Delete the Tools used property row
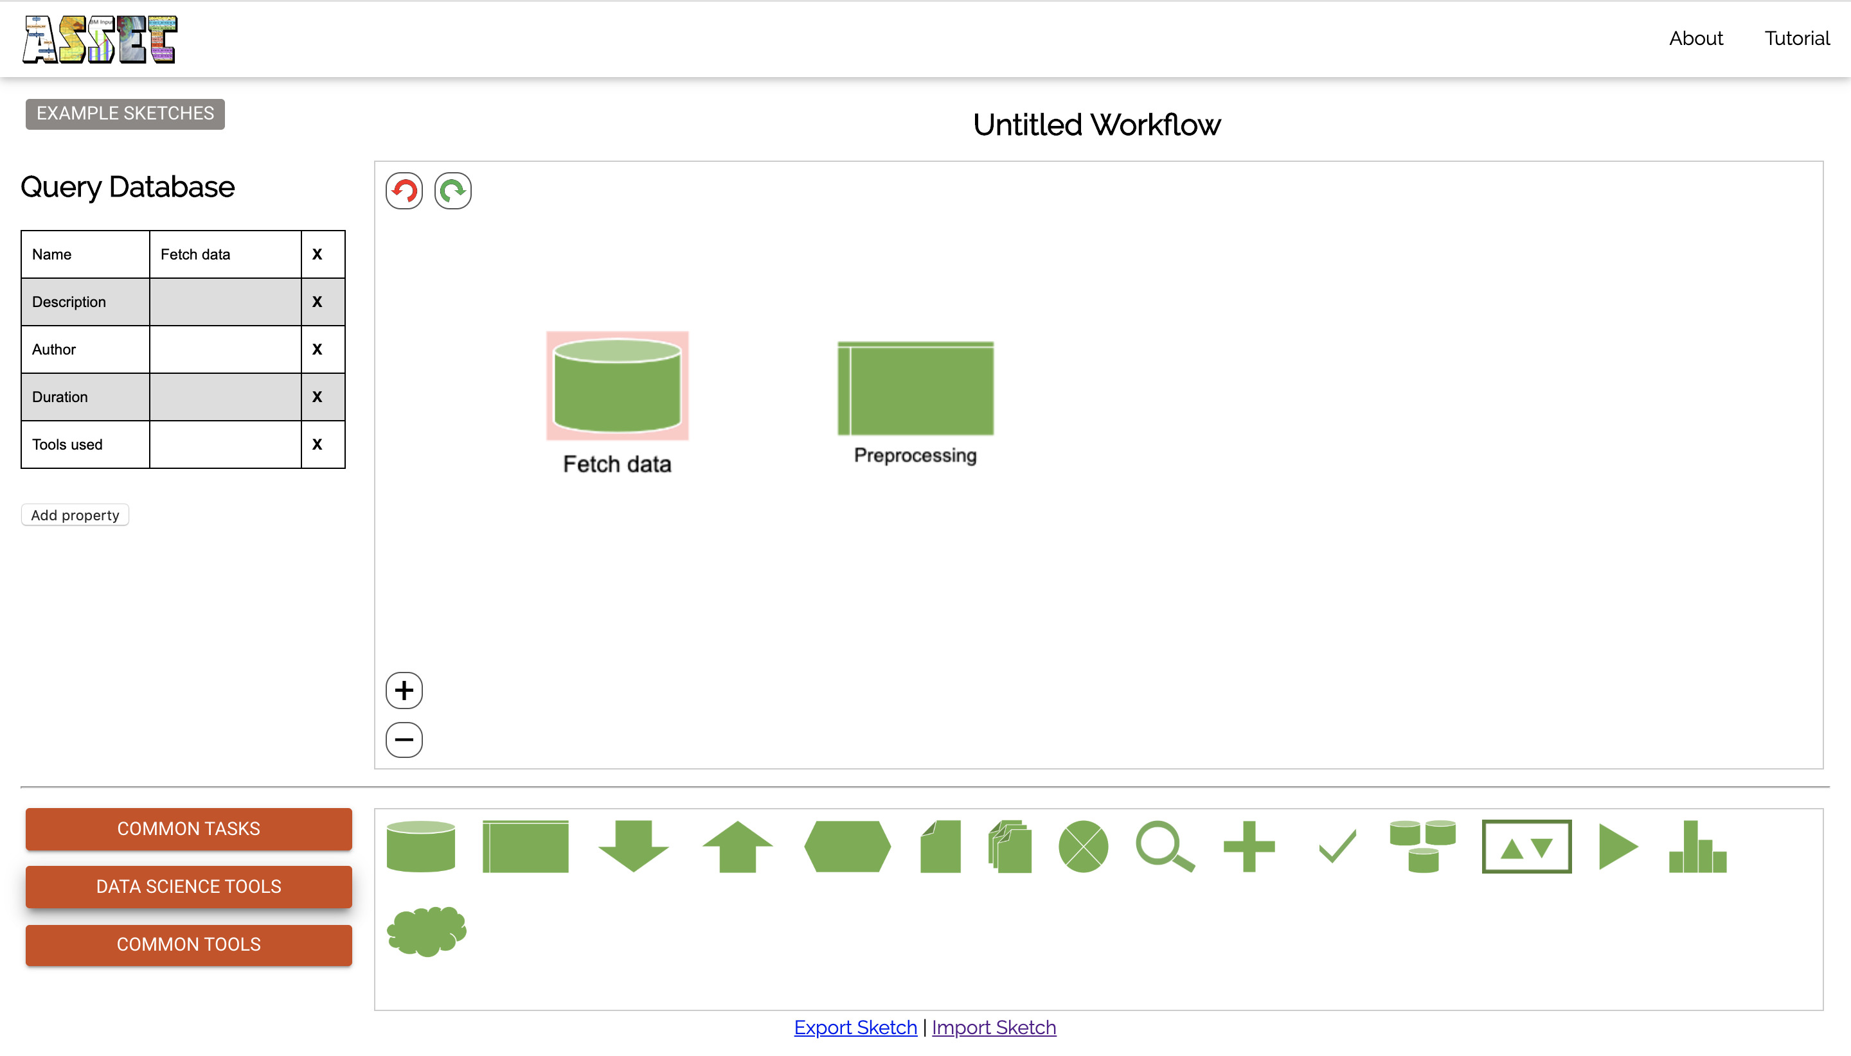This screenshot has width=1851, height=1056. (x=317, y=444)
